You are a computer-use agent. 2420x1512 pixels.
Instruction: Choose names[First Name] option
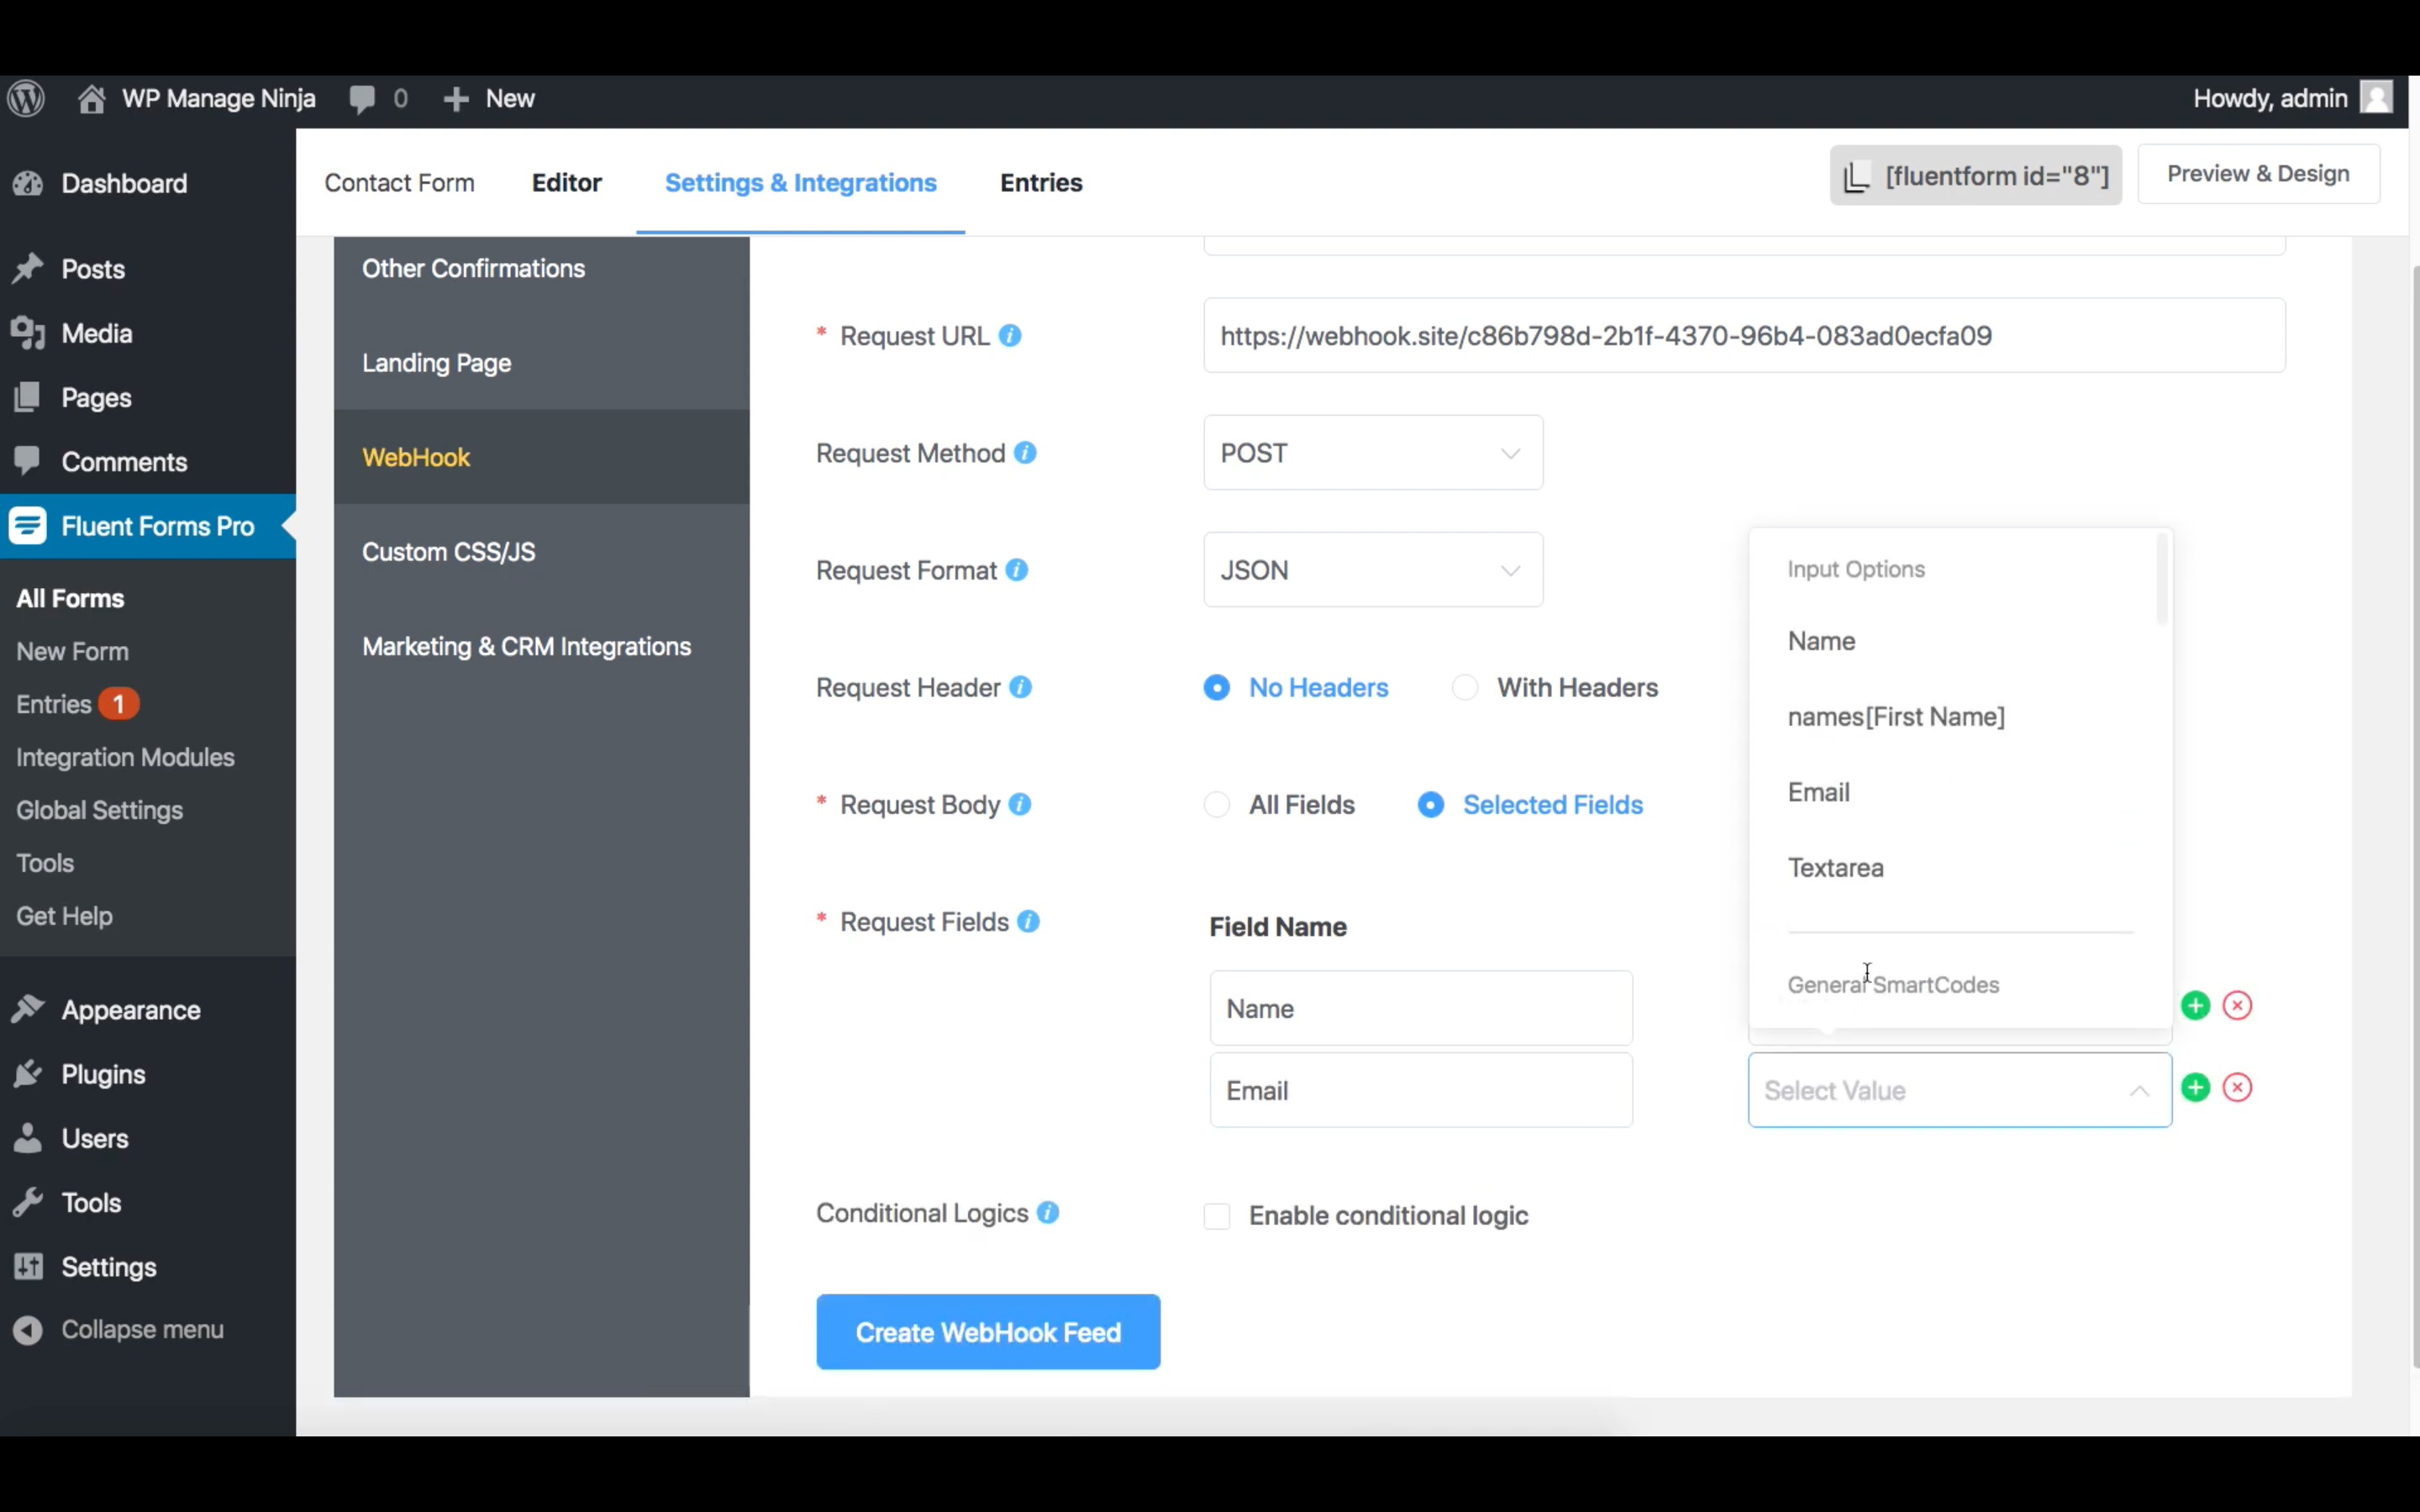[1959, 717]
